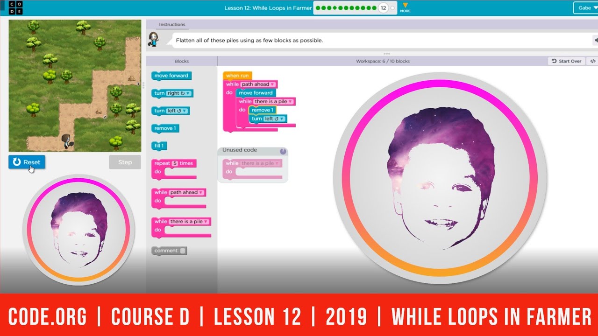The image size is (598, 336).
Task: Click the Reset button
Action: tap(27, 162)
